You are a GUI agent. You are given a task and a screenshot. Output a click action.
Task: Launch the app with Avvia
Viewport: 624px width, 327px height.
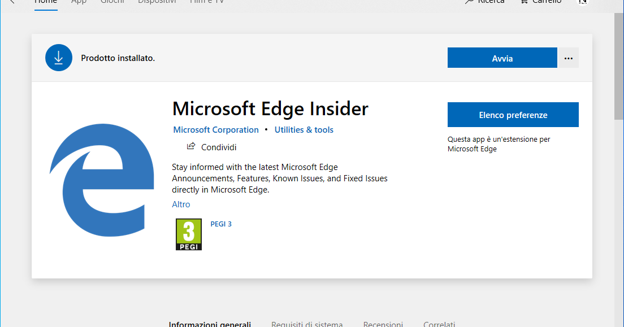click(x=502, y=57)
